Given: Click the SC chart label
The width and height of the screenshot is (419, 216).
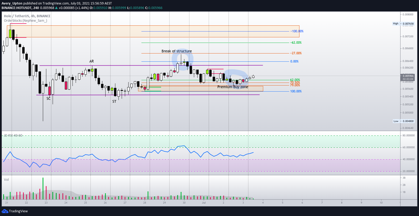Looking at the screenshot, I should (48, 98).
